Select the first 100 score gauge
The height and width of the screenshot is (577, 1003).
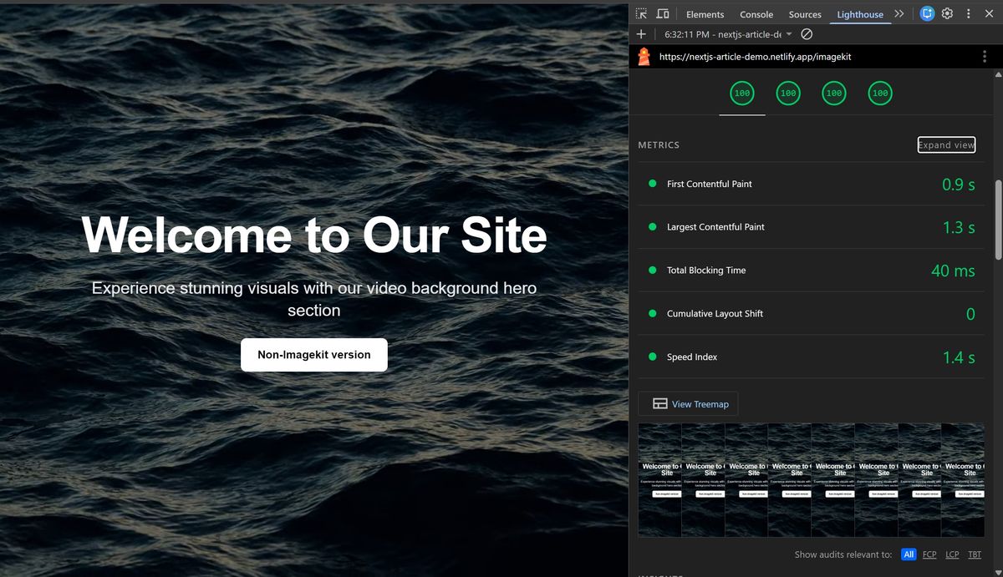coord(742,94)
